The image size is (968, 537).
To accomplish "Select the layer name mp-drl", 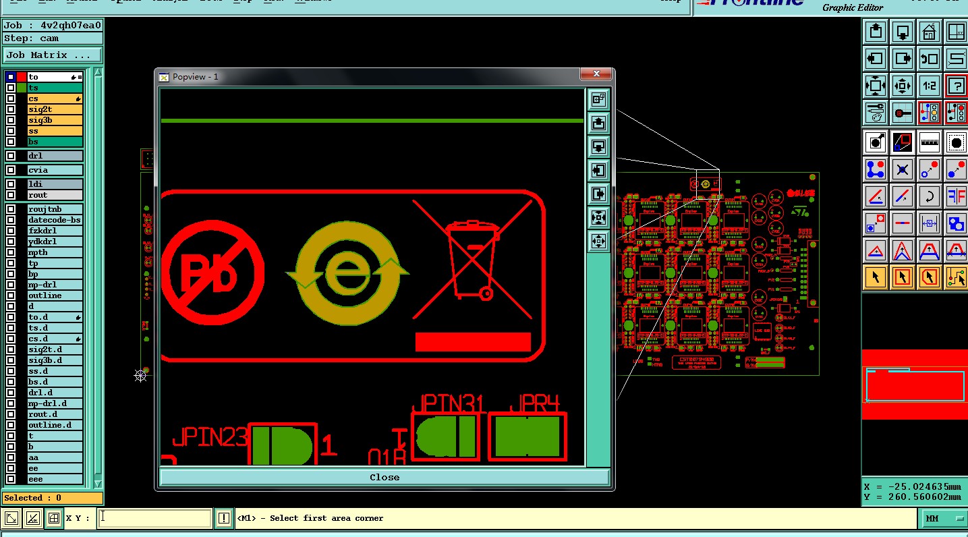I will 55,285.
